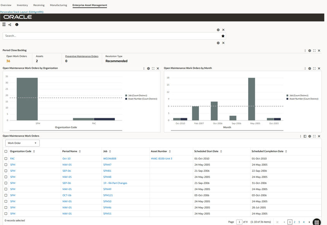Expand Period Close Backlog to fullscreen
The width and height of the screenshot is (327, 225).
pos(314,51)
